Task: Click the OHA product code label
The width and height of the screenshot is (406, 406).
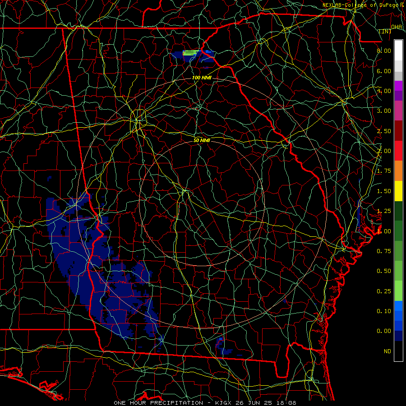Action: click(397, 27)
